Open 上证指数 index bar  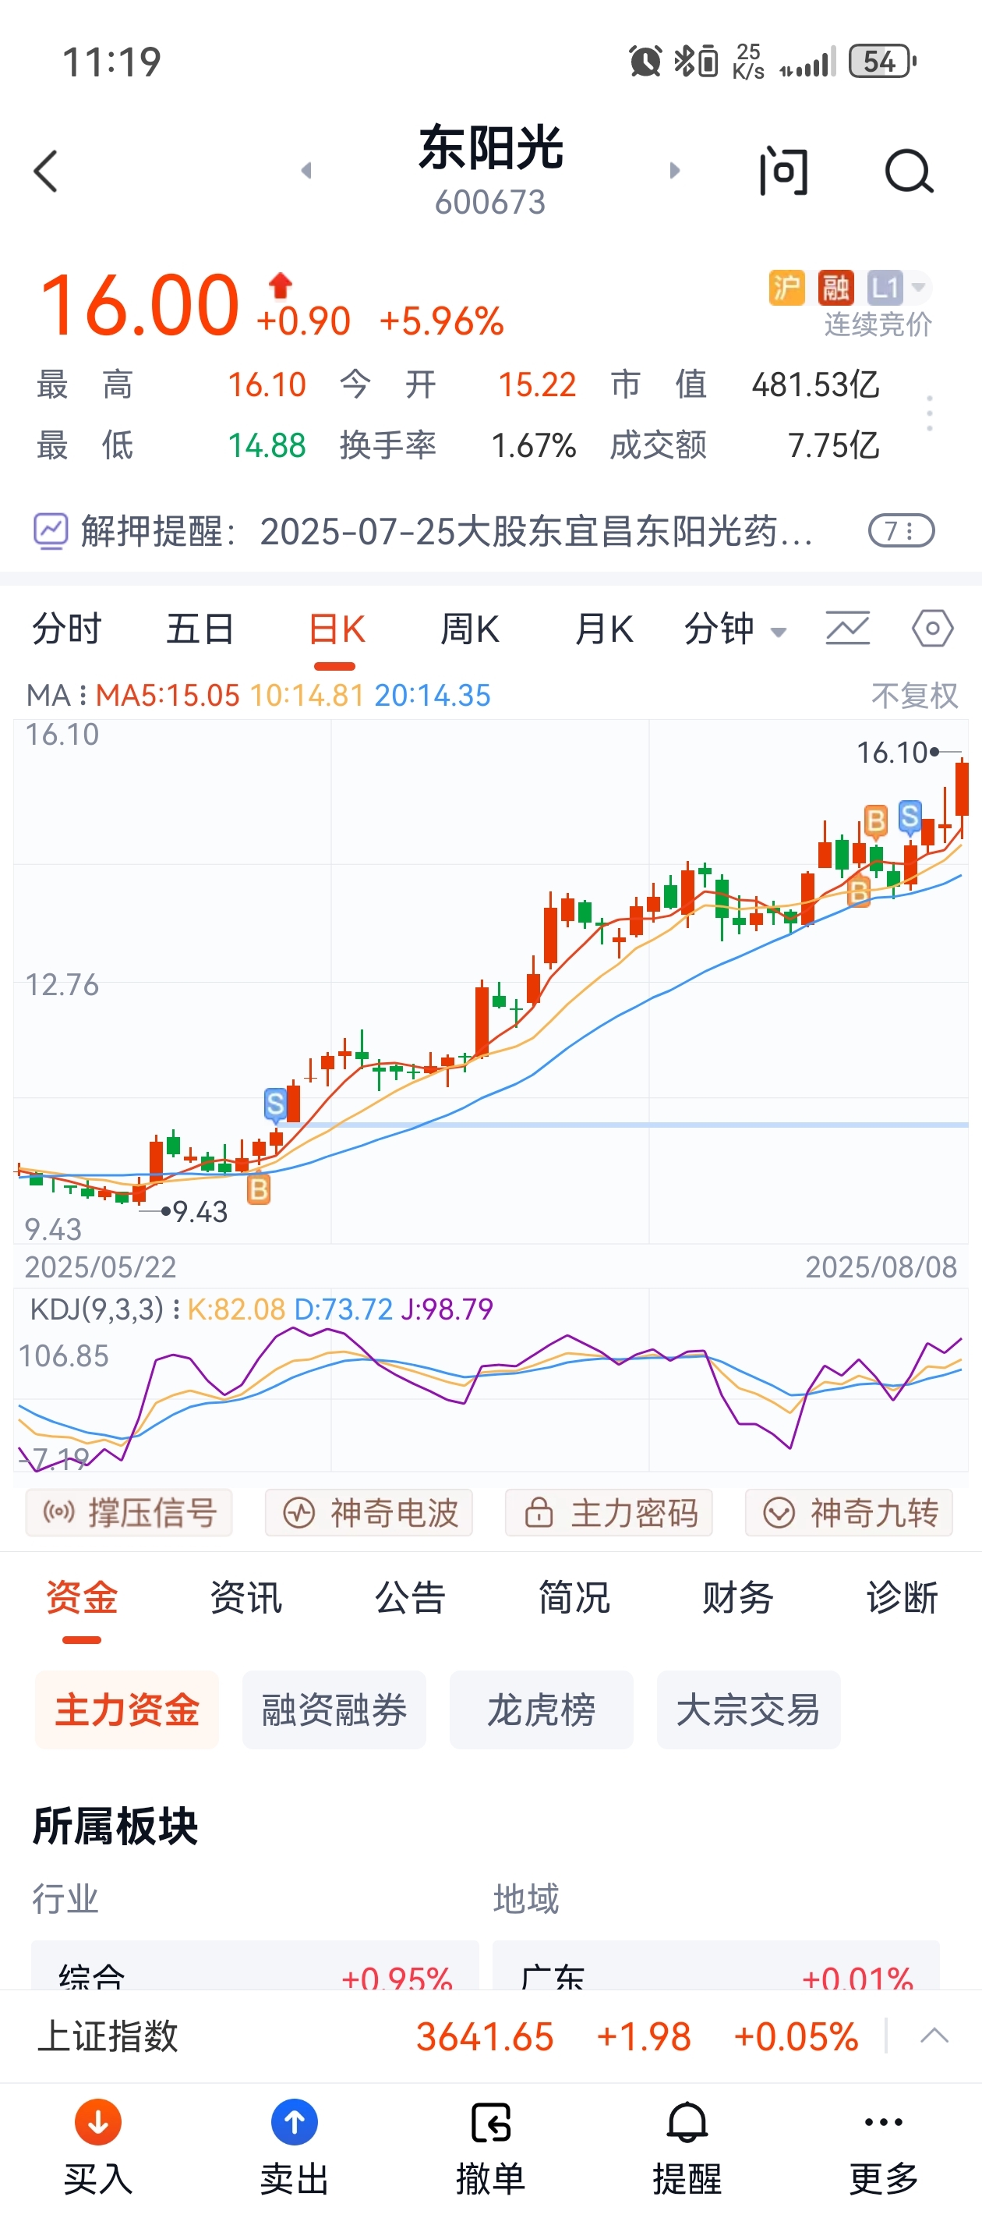(x=490, y=2037)
